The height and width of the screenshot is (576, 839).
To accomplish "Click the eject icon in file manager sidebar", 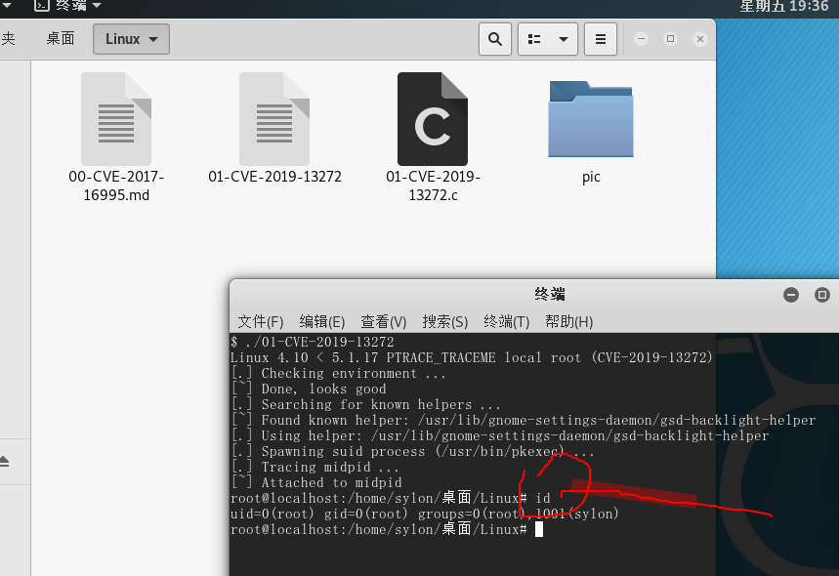I will pyautogui.click(x=4, y=461).
